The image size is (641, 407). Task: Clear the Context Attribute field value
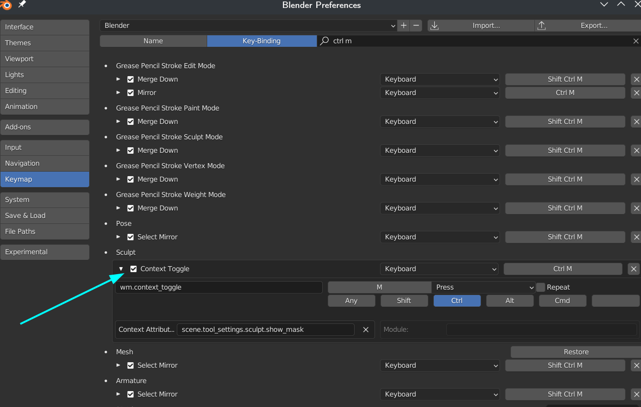(x=366, y=329)
